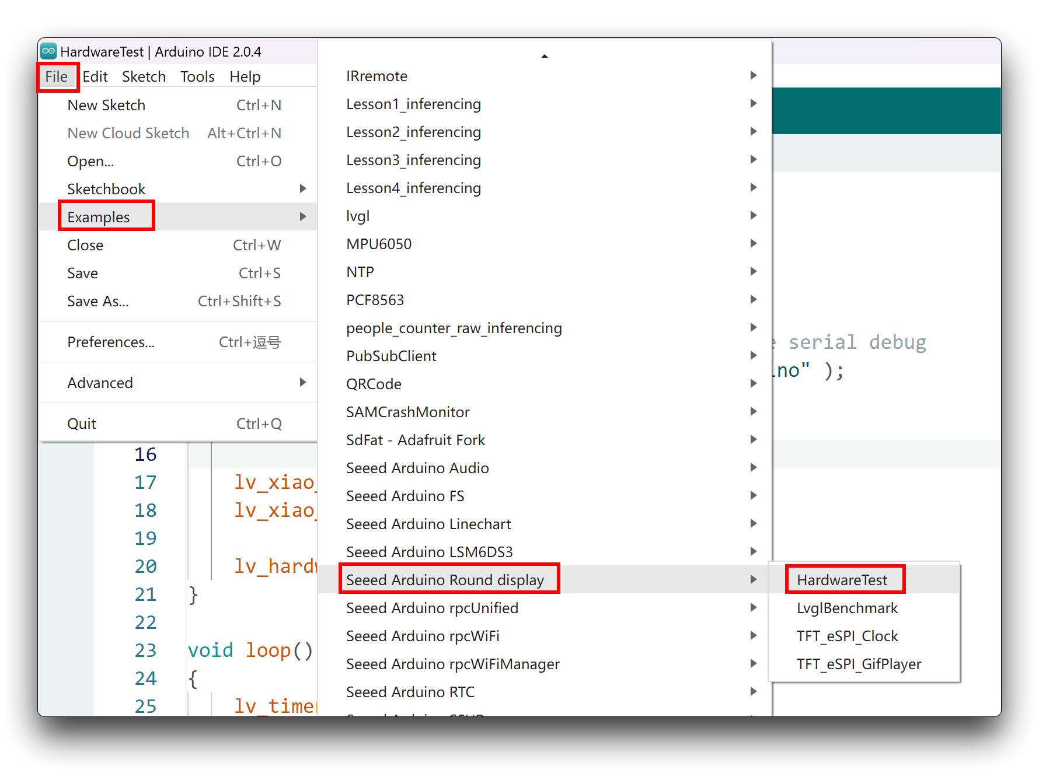Open QRCode examples entry
Viewport: 1039px width, 773px height.
545,384
